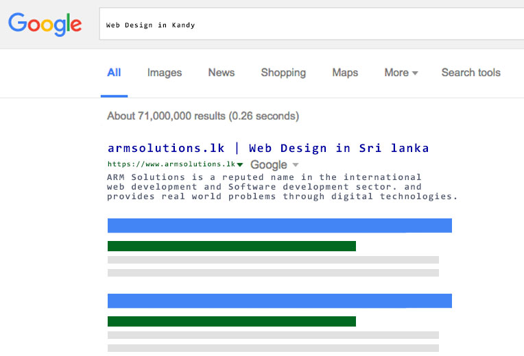Viewport: 524px width, 356px height.
Task: Go to the Shopping tab
Action: [283, 73]
